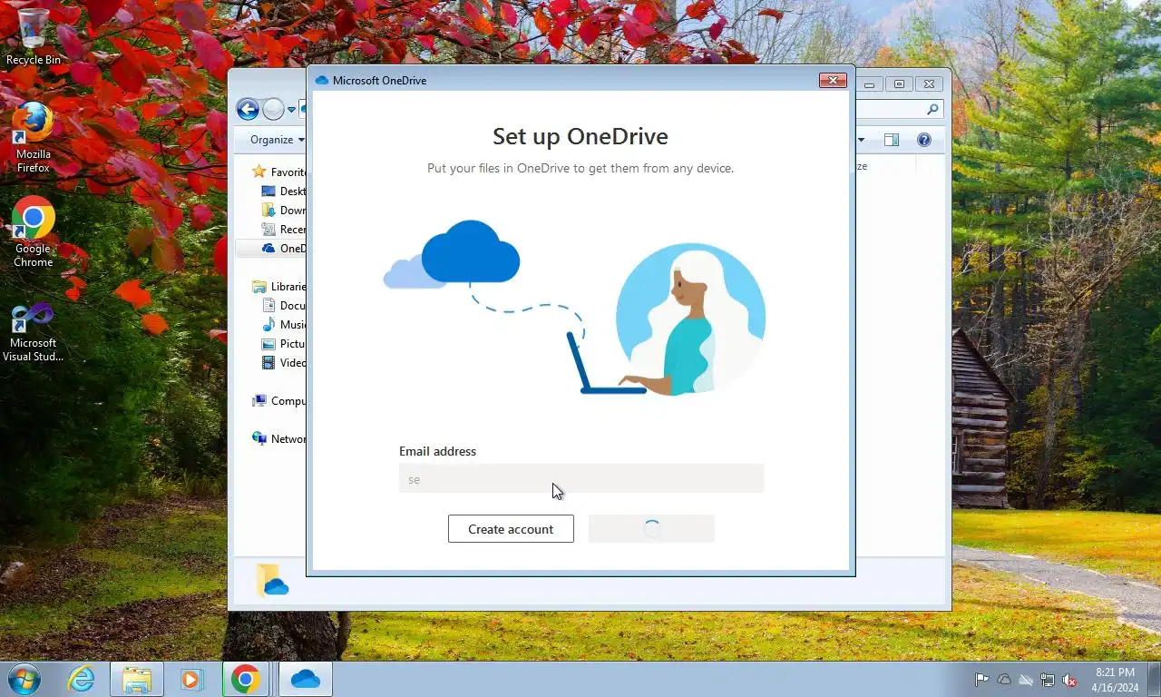Viewport: 1161px width, 697px height.
Task: Click the loading Sign in button
Action: pyautogui.click(x=651, y=529)
